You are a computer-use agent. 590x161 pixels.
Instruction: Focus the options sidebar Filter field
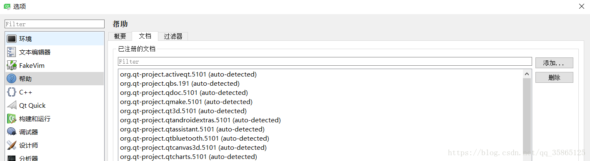[55, 24]
